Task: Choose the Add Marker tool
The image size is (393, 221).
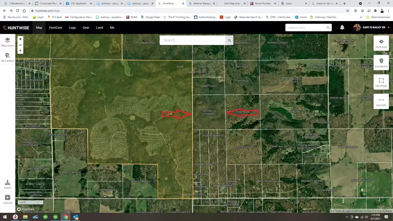Action: coord(381,63)
